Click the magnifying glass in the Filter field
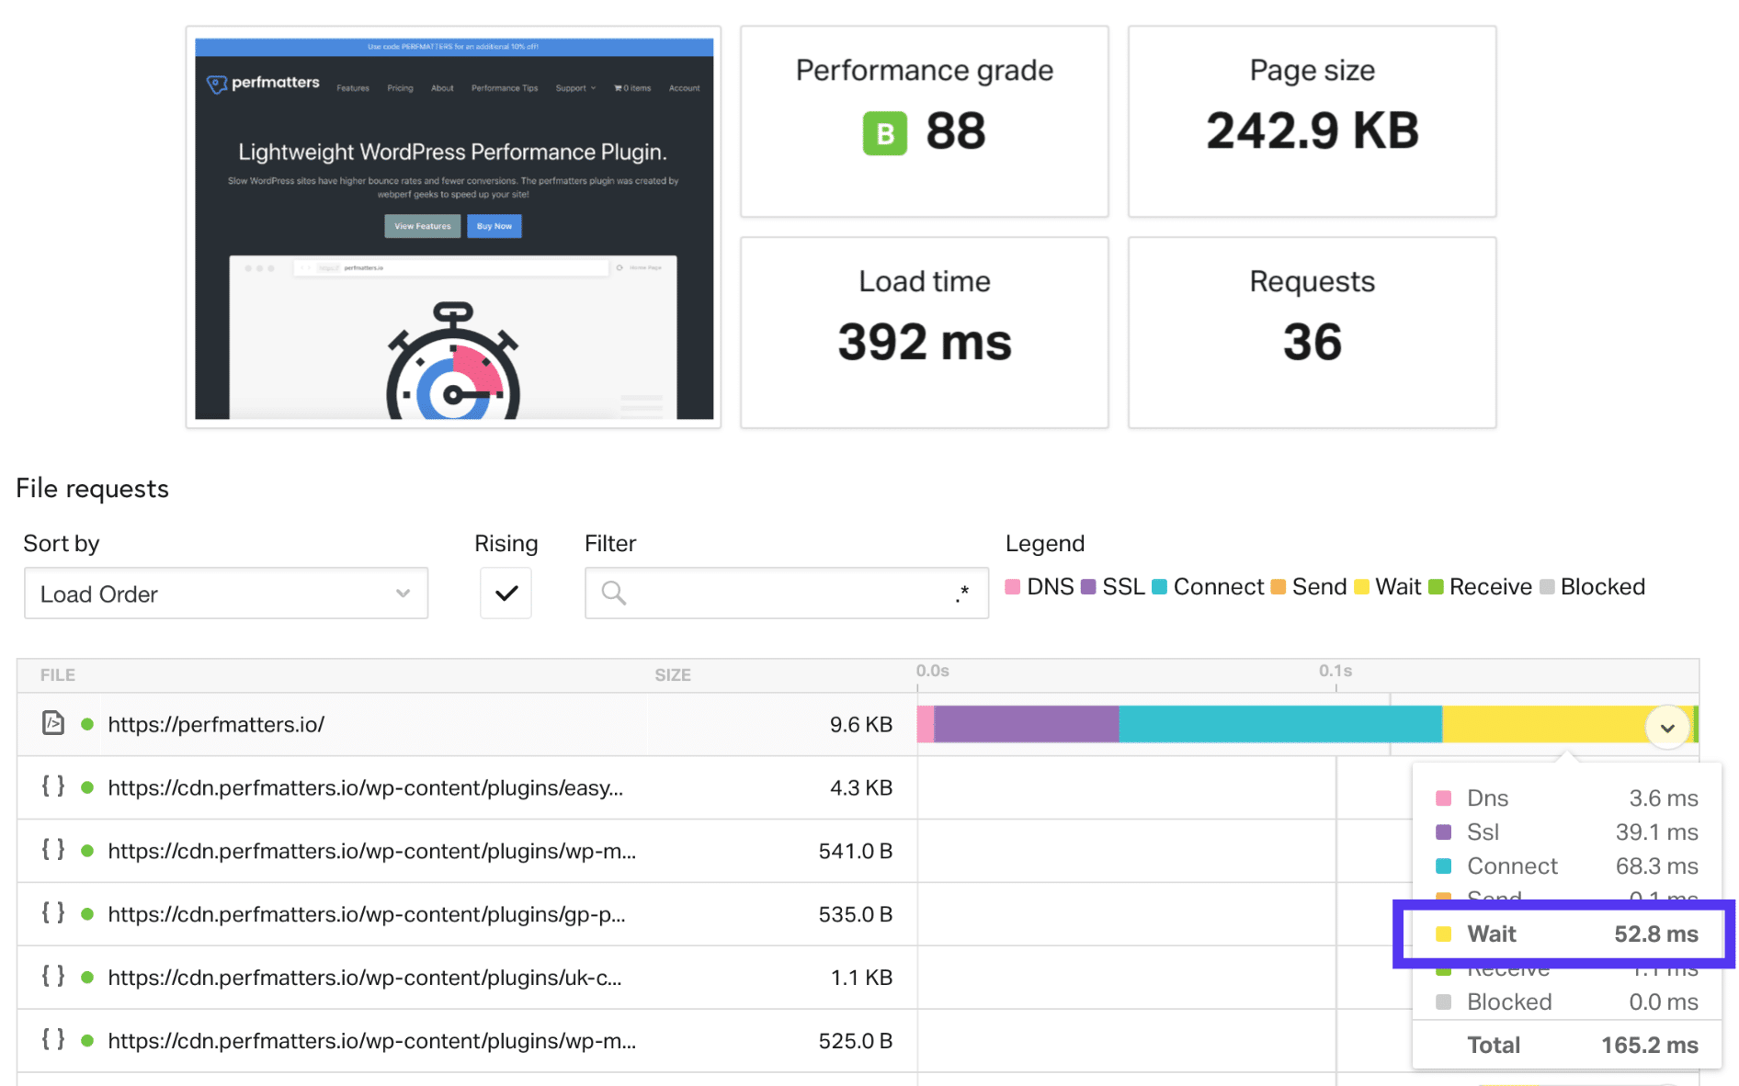Image resolution: width=1739 pixels, height=1086 pixels. click(x=612, y=593)
